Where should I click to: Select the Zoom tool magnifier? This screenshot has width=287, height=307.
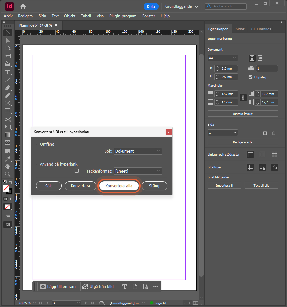8,174
